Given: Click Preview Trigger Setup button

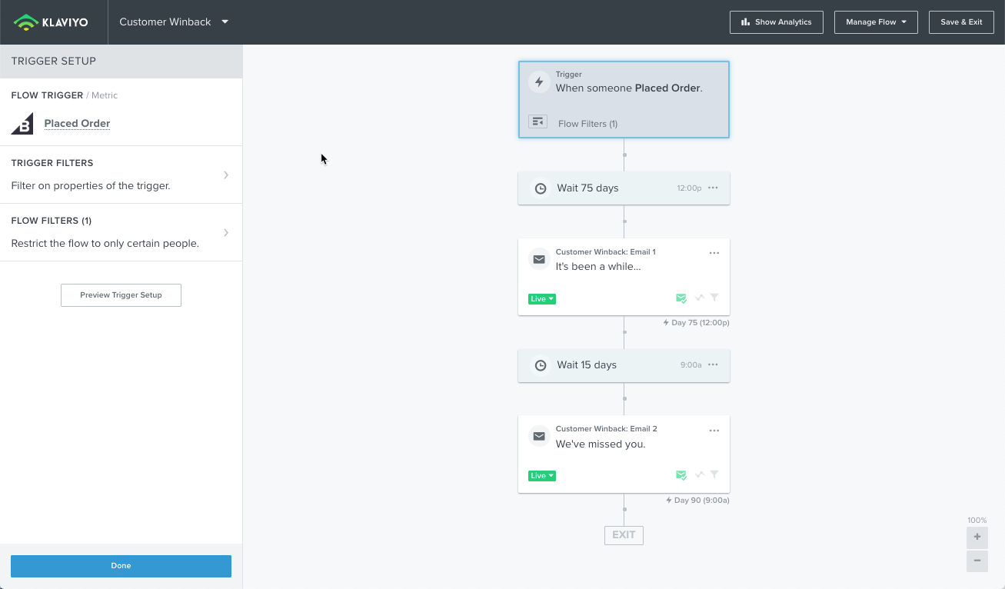Looking at the screenshot, I should click(x=121, y=295).
